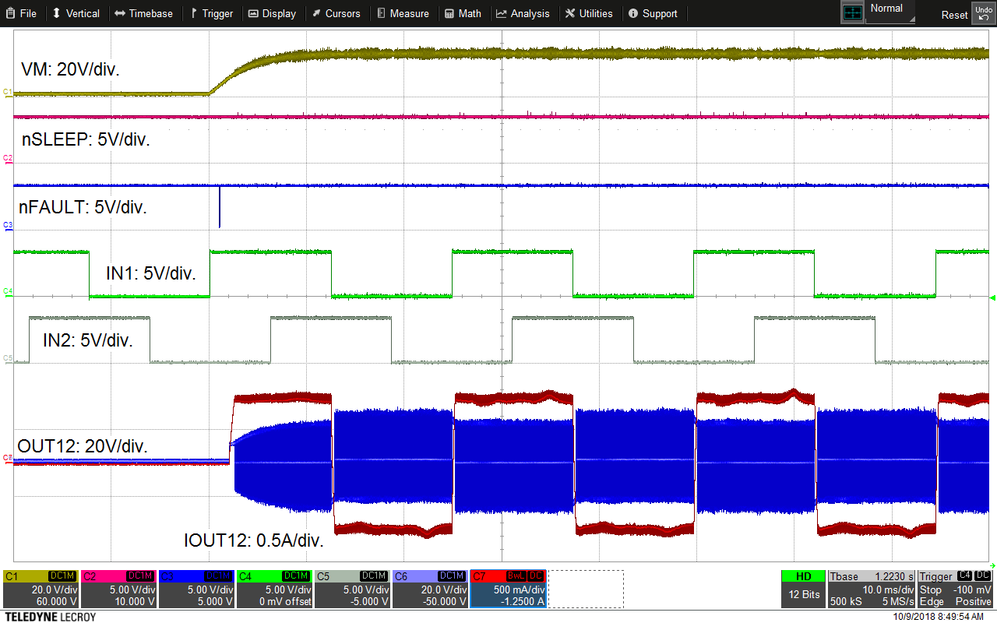Select the Cursors tool from the toolbar
This screenshot has height=623, width=997.
point(336,13)
